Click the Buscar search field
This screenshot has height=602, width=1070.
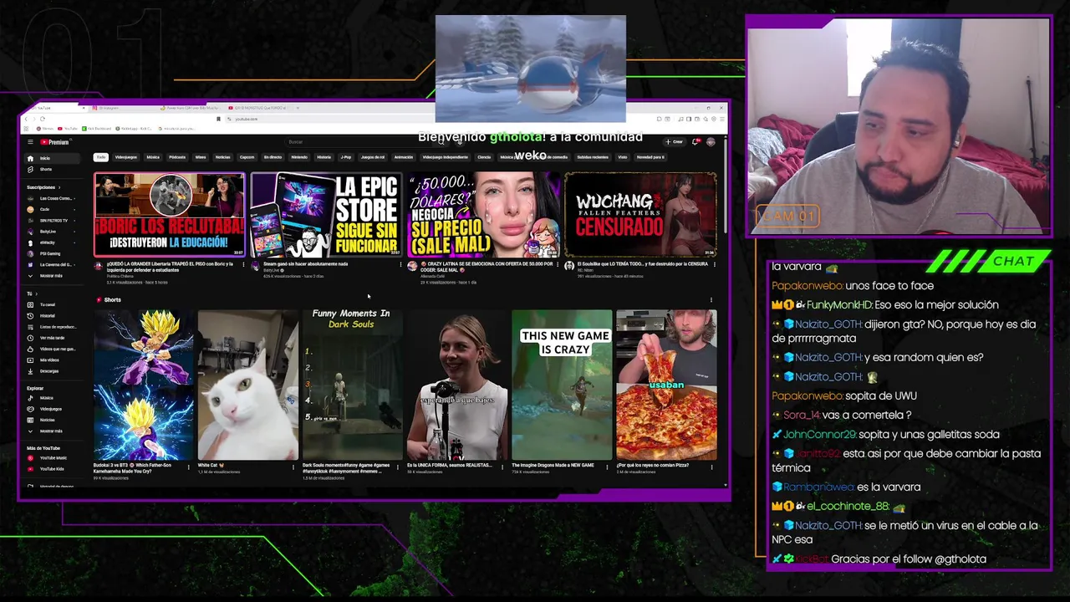click(359, 141)
